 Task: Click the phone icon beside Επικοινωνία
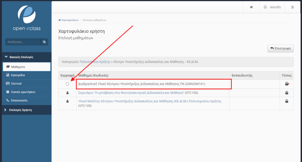(8, 100)
